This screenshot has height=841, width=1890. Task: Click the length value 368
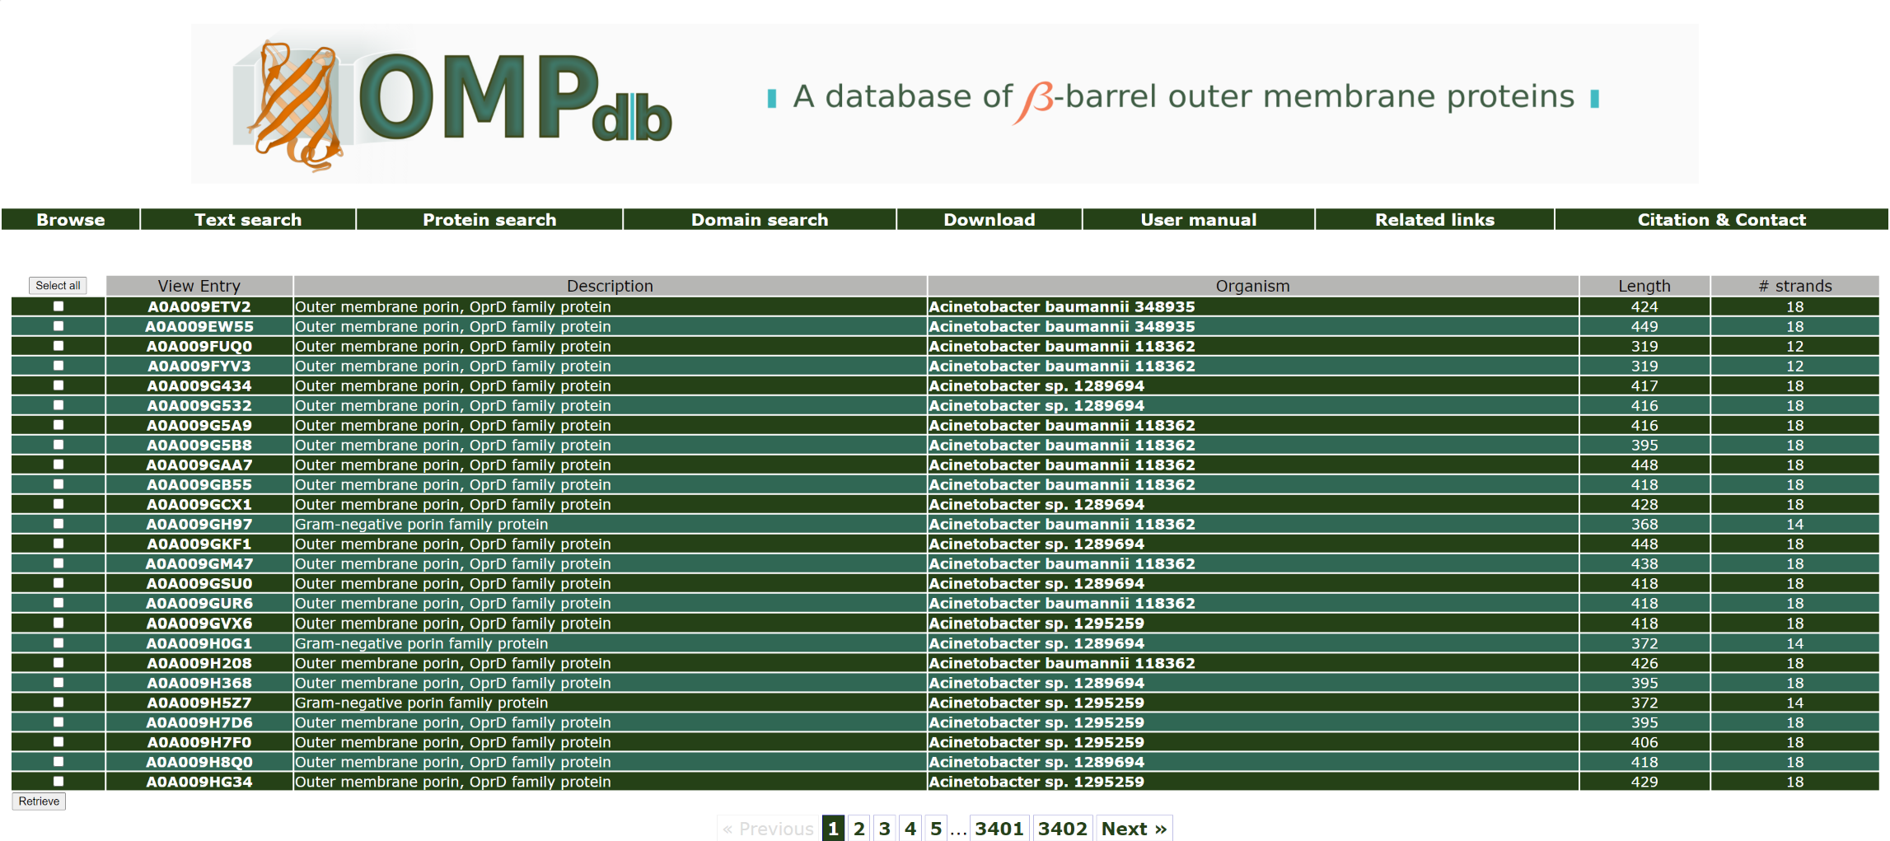tap(1644, 524)
